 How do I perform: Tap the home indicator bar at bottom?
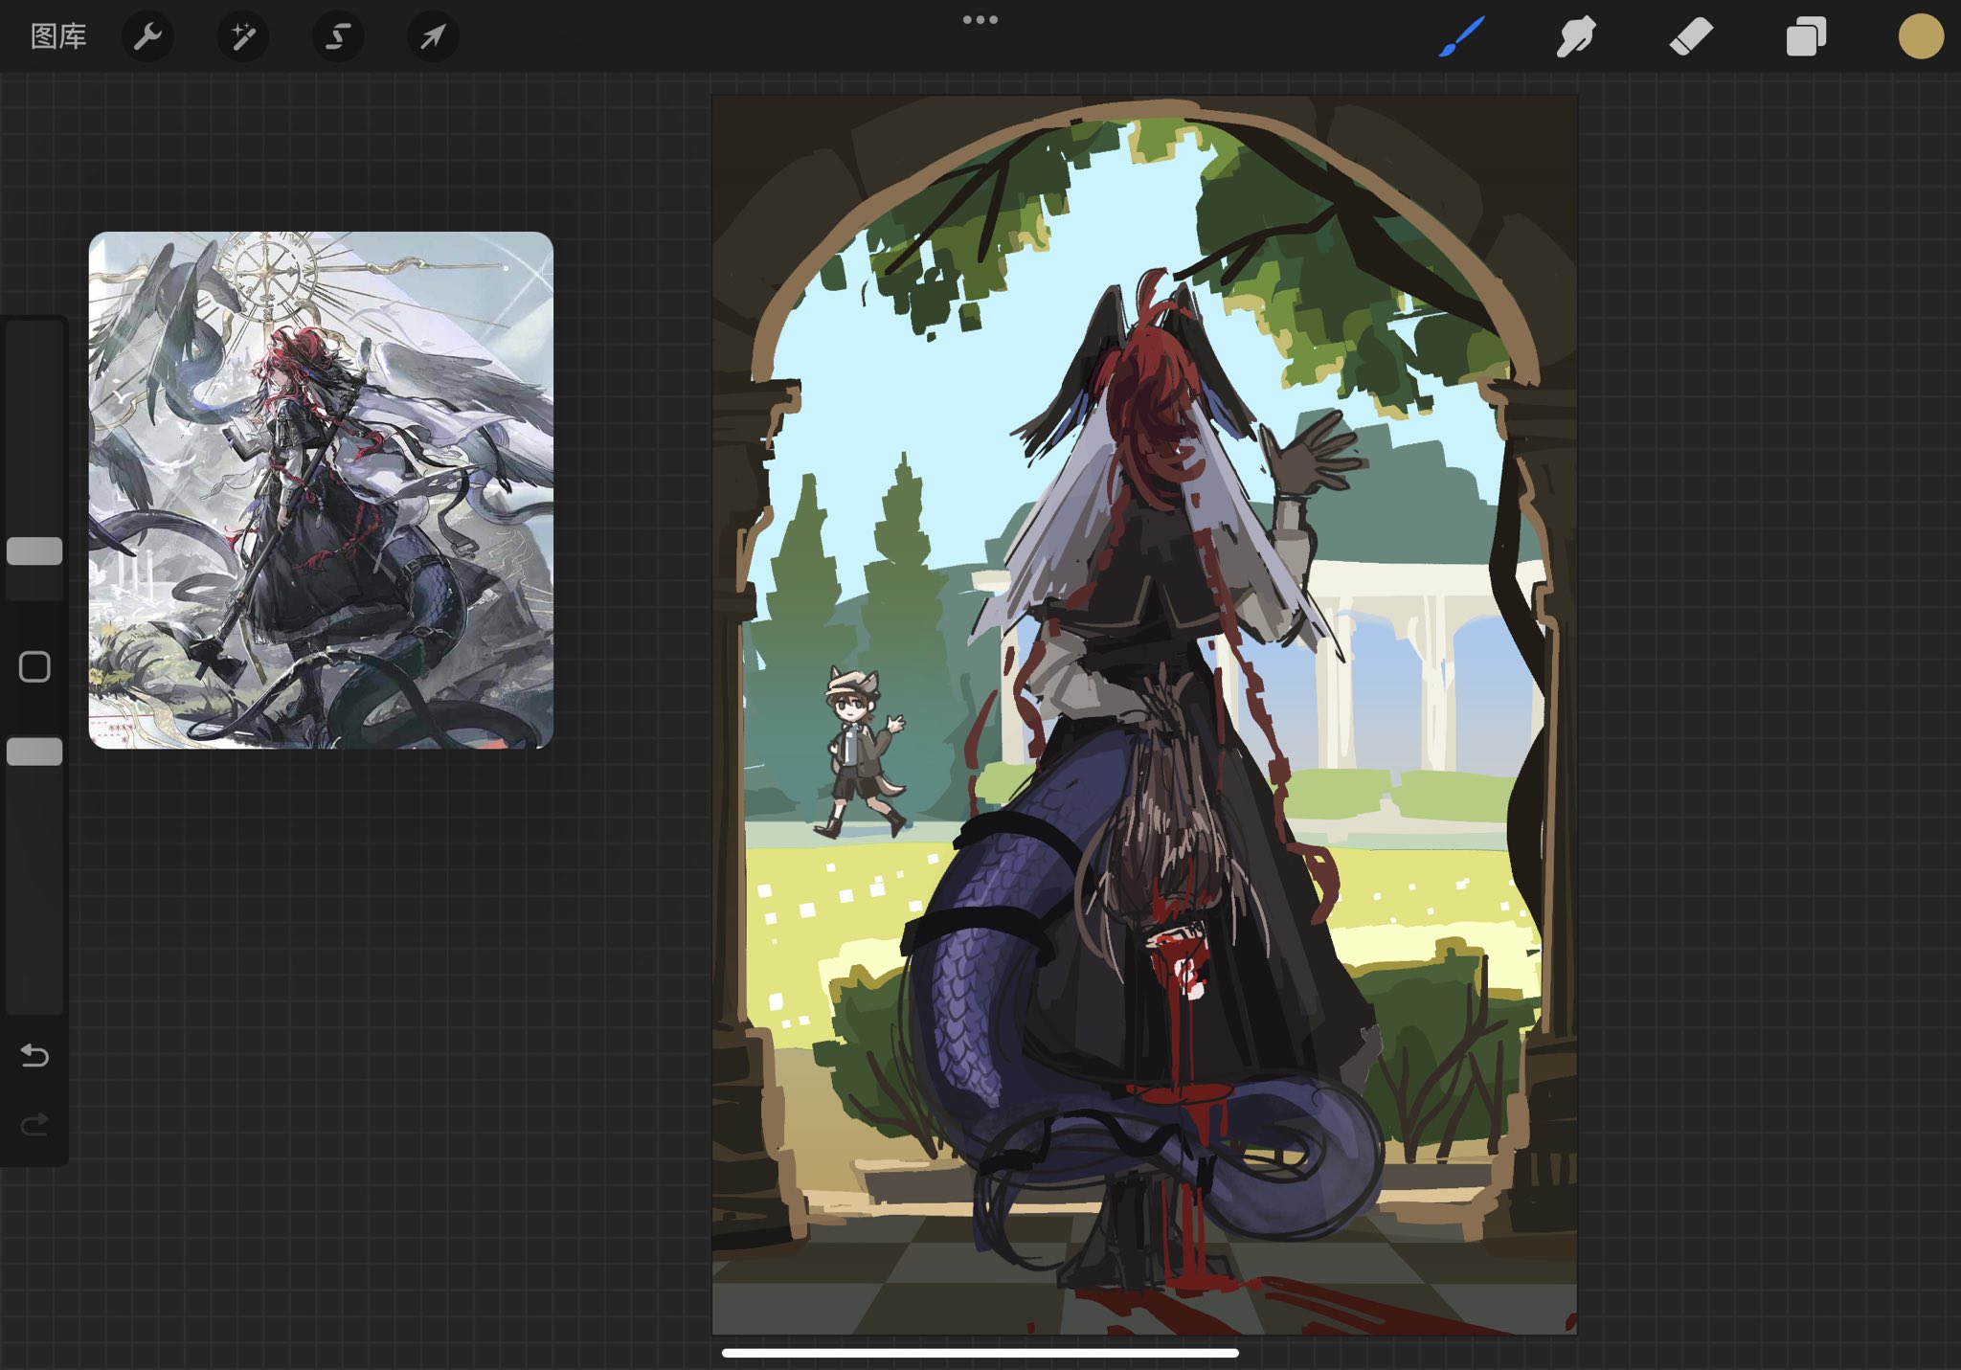pos(980,1353)
